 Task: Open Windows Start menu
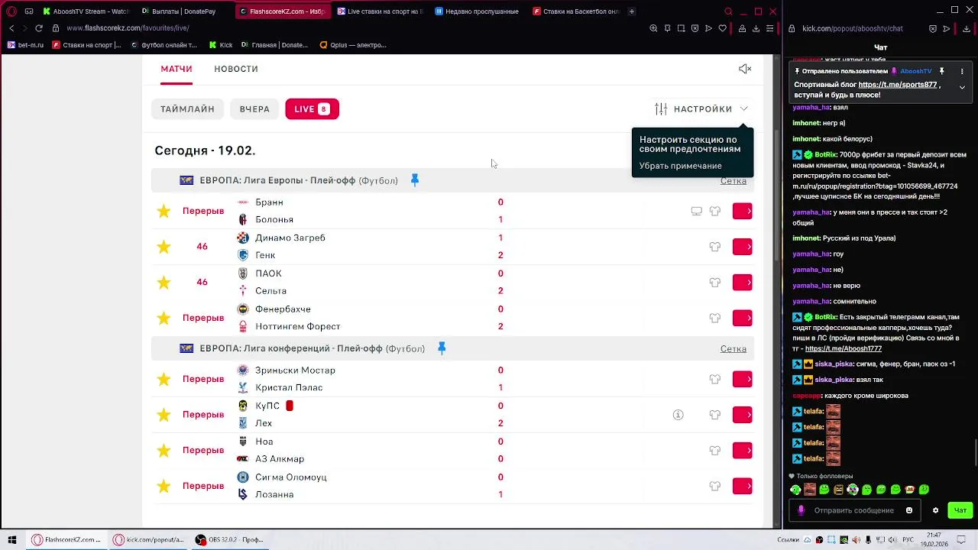tap(12, 539)
